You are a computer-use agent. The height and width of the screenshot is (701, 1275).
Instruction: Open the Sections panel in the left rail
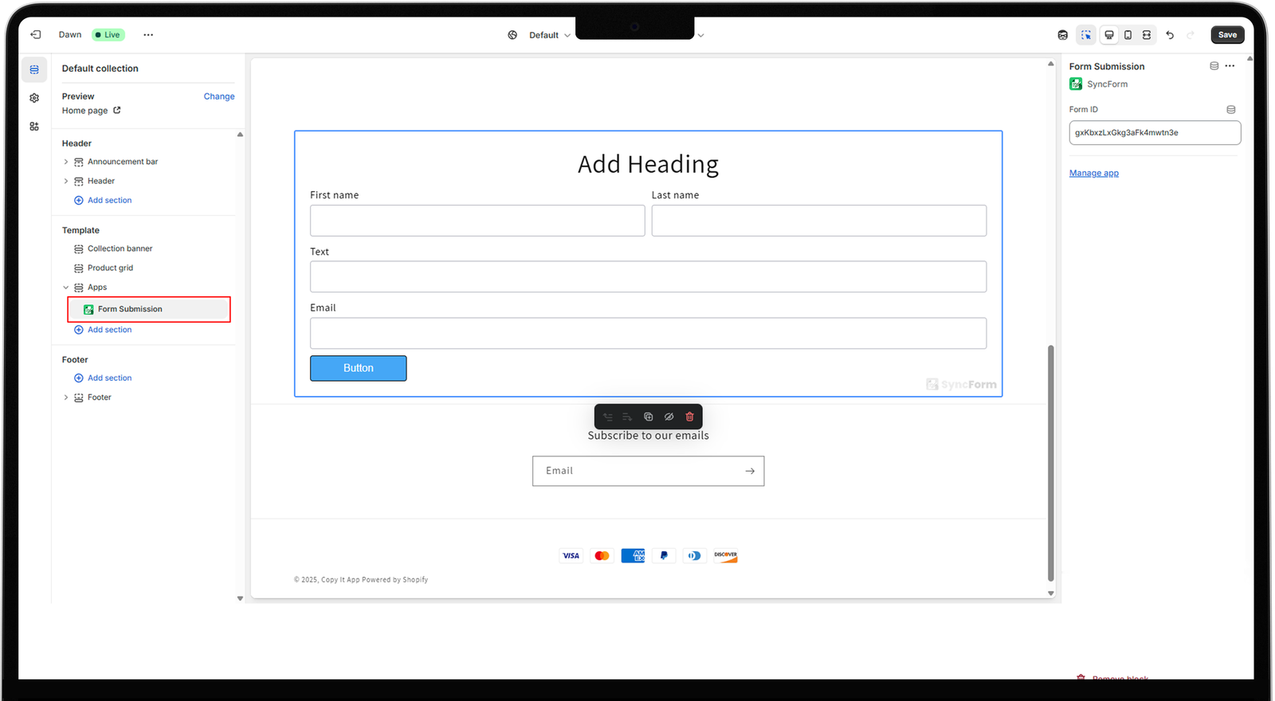click(x=34, y=69)
